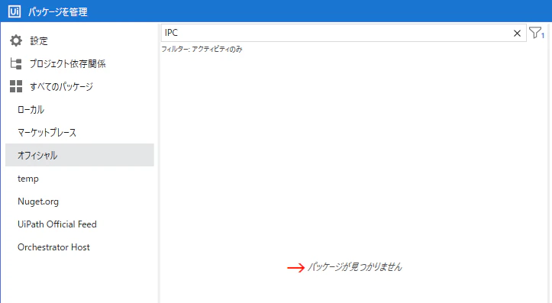
Task: Click the パッケージが見つかりません message
Action: (355, 267)
